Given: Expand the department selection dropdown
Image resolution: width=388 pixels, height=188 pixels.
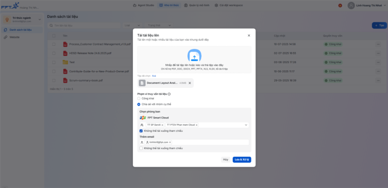Looking at the screenshot, I should (x=246, y=125).
